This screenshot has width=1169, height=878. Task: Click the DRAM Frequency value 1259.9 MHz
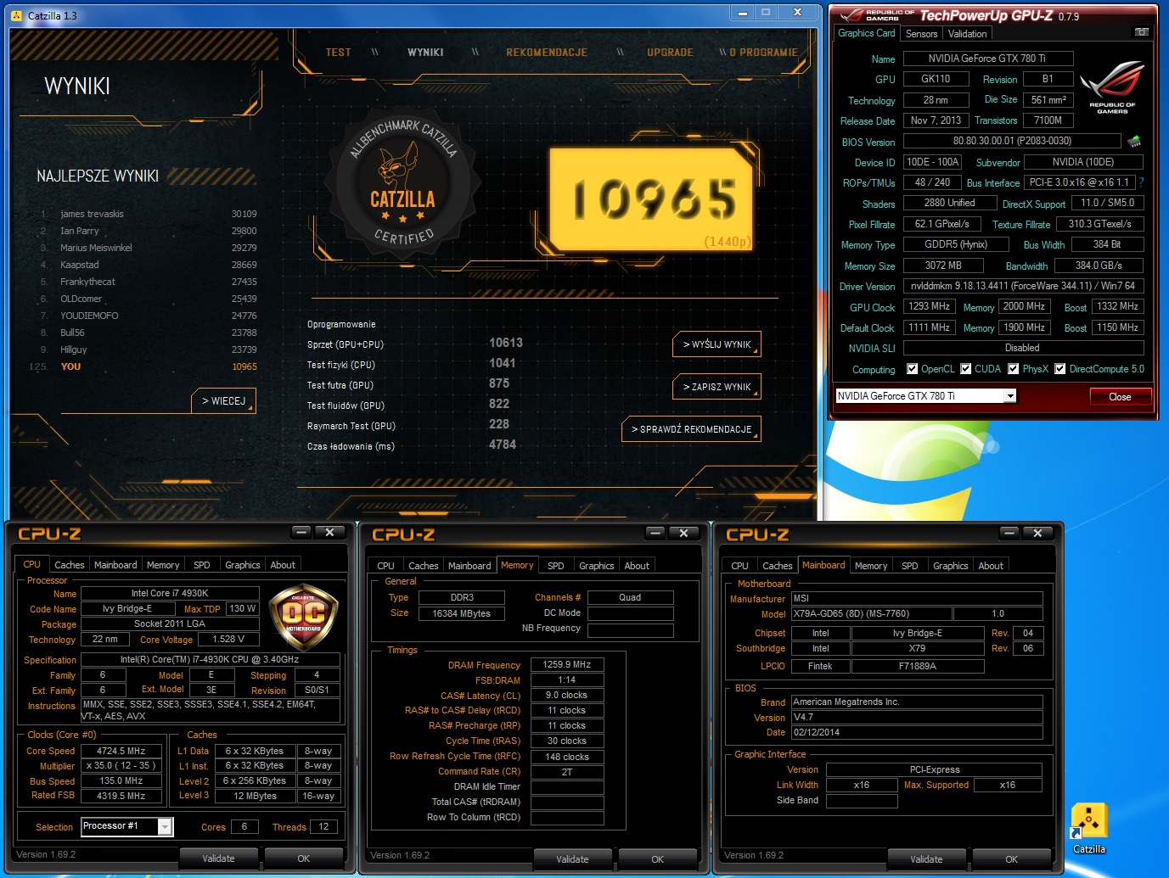pos(567,664)
